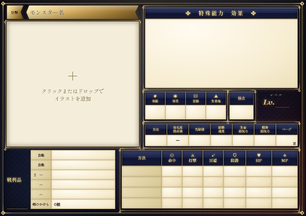Screen dimensions: 306x216
Task: Click the 防護 shield icon
Action: (235, 155)
